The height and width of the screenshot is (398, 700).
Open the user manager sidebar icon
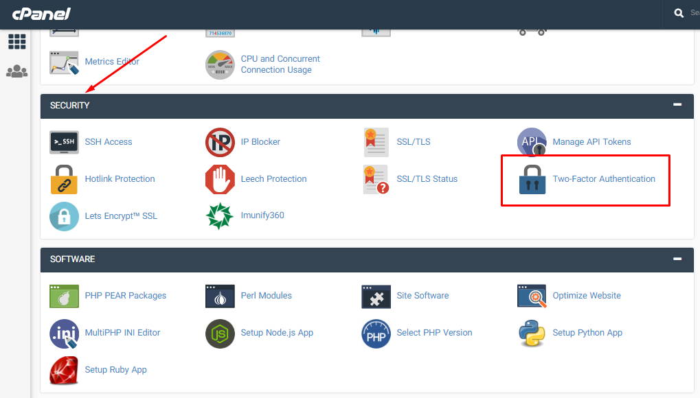click(x=17, y=71)
